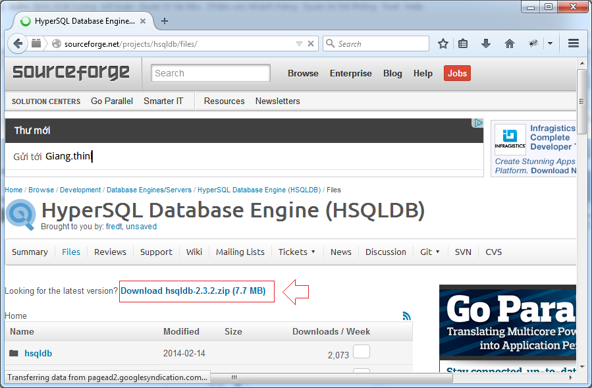The image size is (592, 388).
Task: Switch to the News tab
Action: pos(341,252)
